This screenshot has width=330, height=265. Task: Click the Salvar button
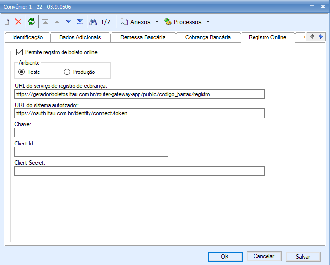click(303, 257)
